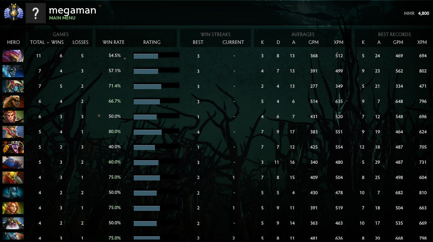Click the sort arrow next to TOTAL

click(48, 42)
